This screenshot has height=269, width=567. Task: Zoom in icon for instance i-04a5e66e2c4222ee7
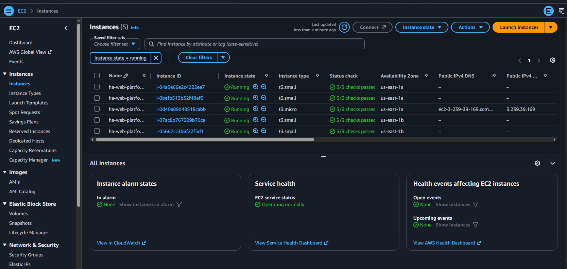[256, 87]
